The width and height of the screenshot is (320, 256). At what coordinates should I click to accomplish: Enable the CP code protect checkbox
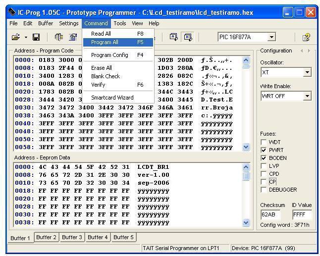coord(264,182)
